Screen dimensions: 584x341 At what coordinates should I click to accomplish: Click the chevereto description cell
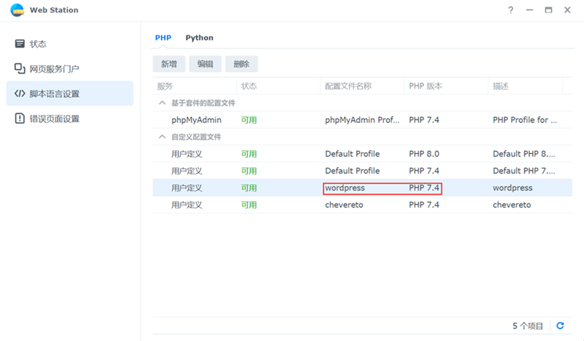[512, 205]
